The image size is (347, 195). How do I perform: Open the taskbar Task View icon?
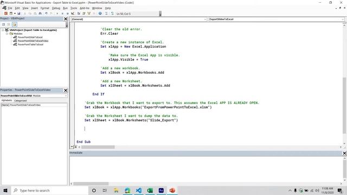click(105, 190)
